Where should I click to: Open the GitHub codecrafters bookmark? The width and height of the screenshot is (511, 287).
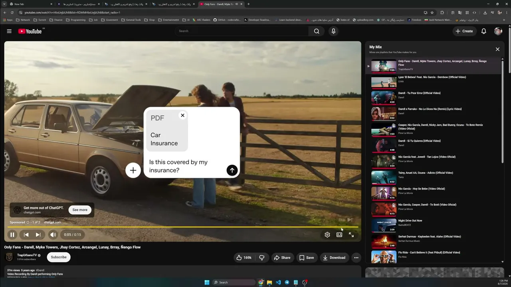point(227,20)
